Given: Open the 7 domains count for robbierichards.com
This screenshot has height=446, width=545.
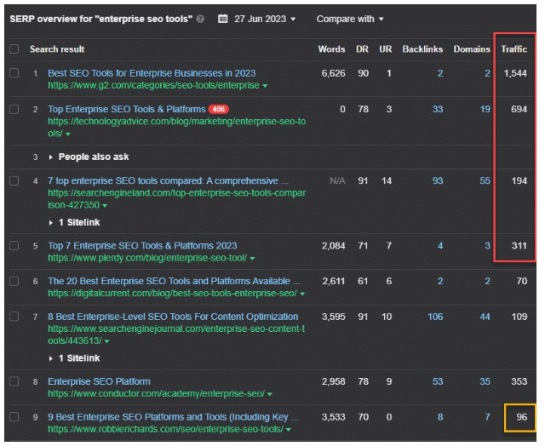Looking at the screenshot, I should 488,417.
